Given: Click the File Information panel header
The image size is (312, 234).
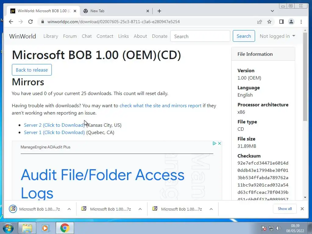Looking at the screenshot, I should pos(263,54).
